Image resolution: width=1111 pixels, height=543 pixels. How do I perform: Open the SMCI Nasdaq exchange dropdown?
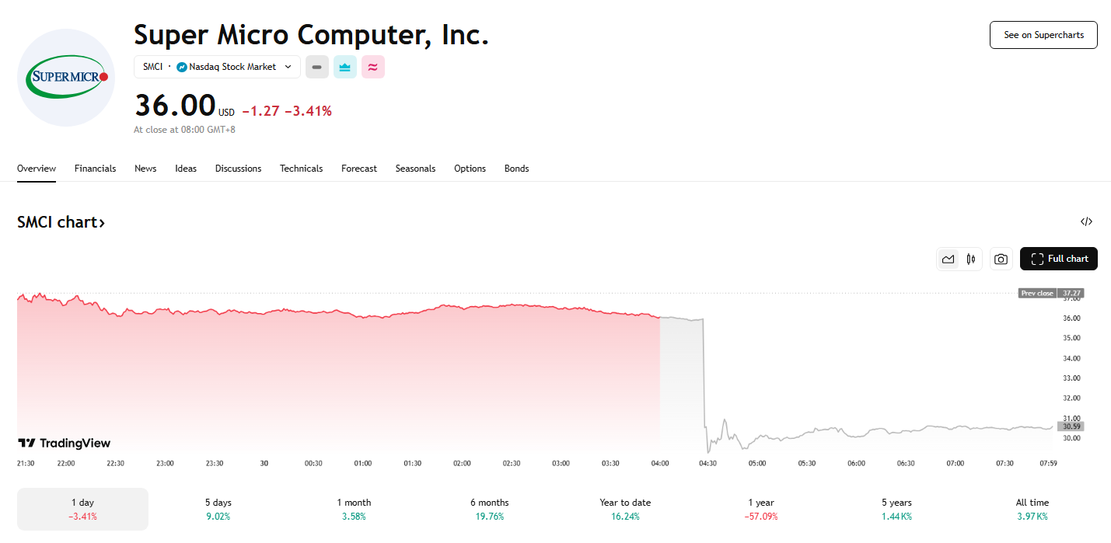pos(217,67)
